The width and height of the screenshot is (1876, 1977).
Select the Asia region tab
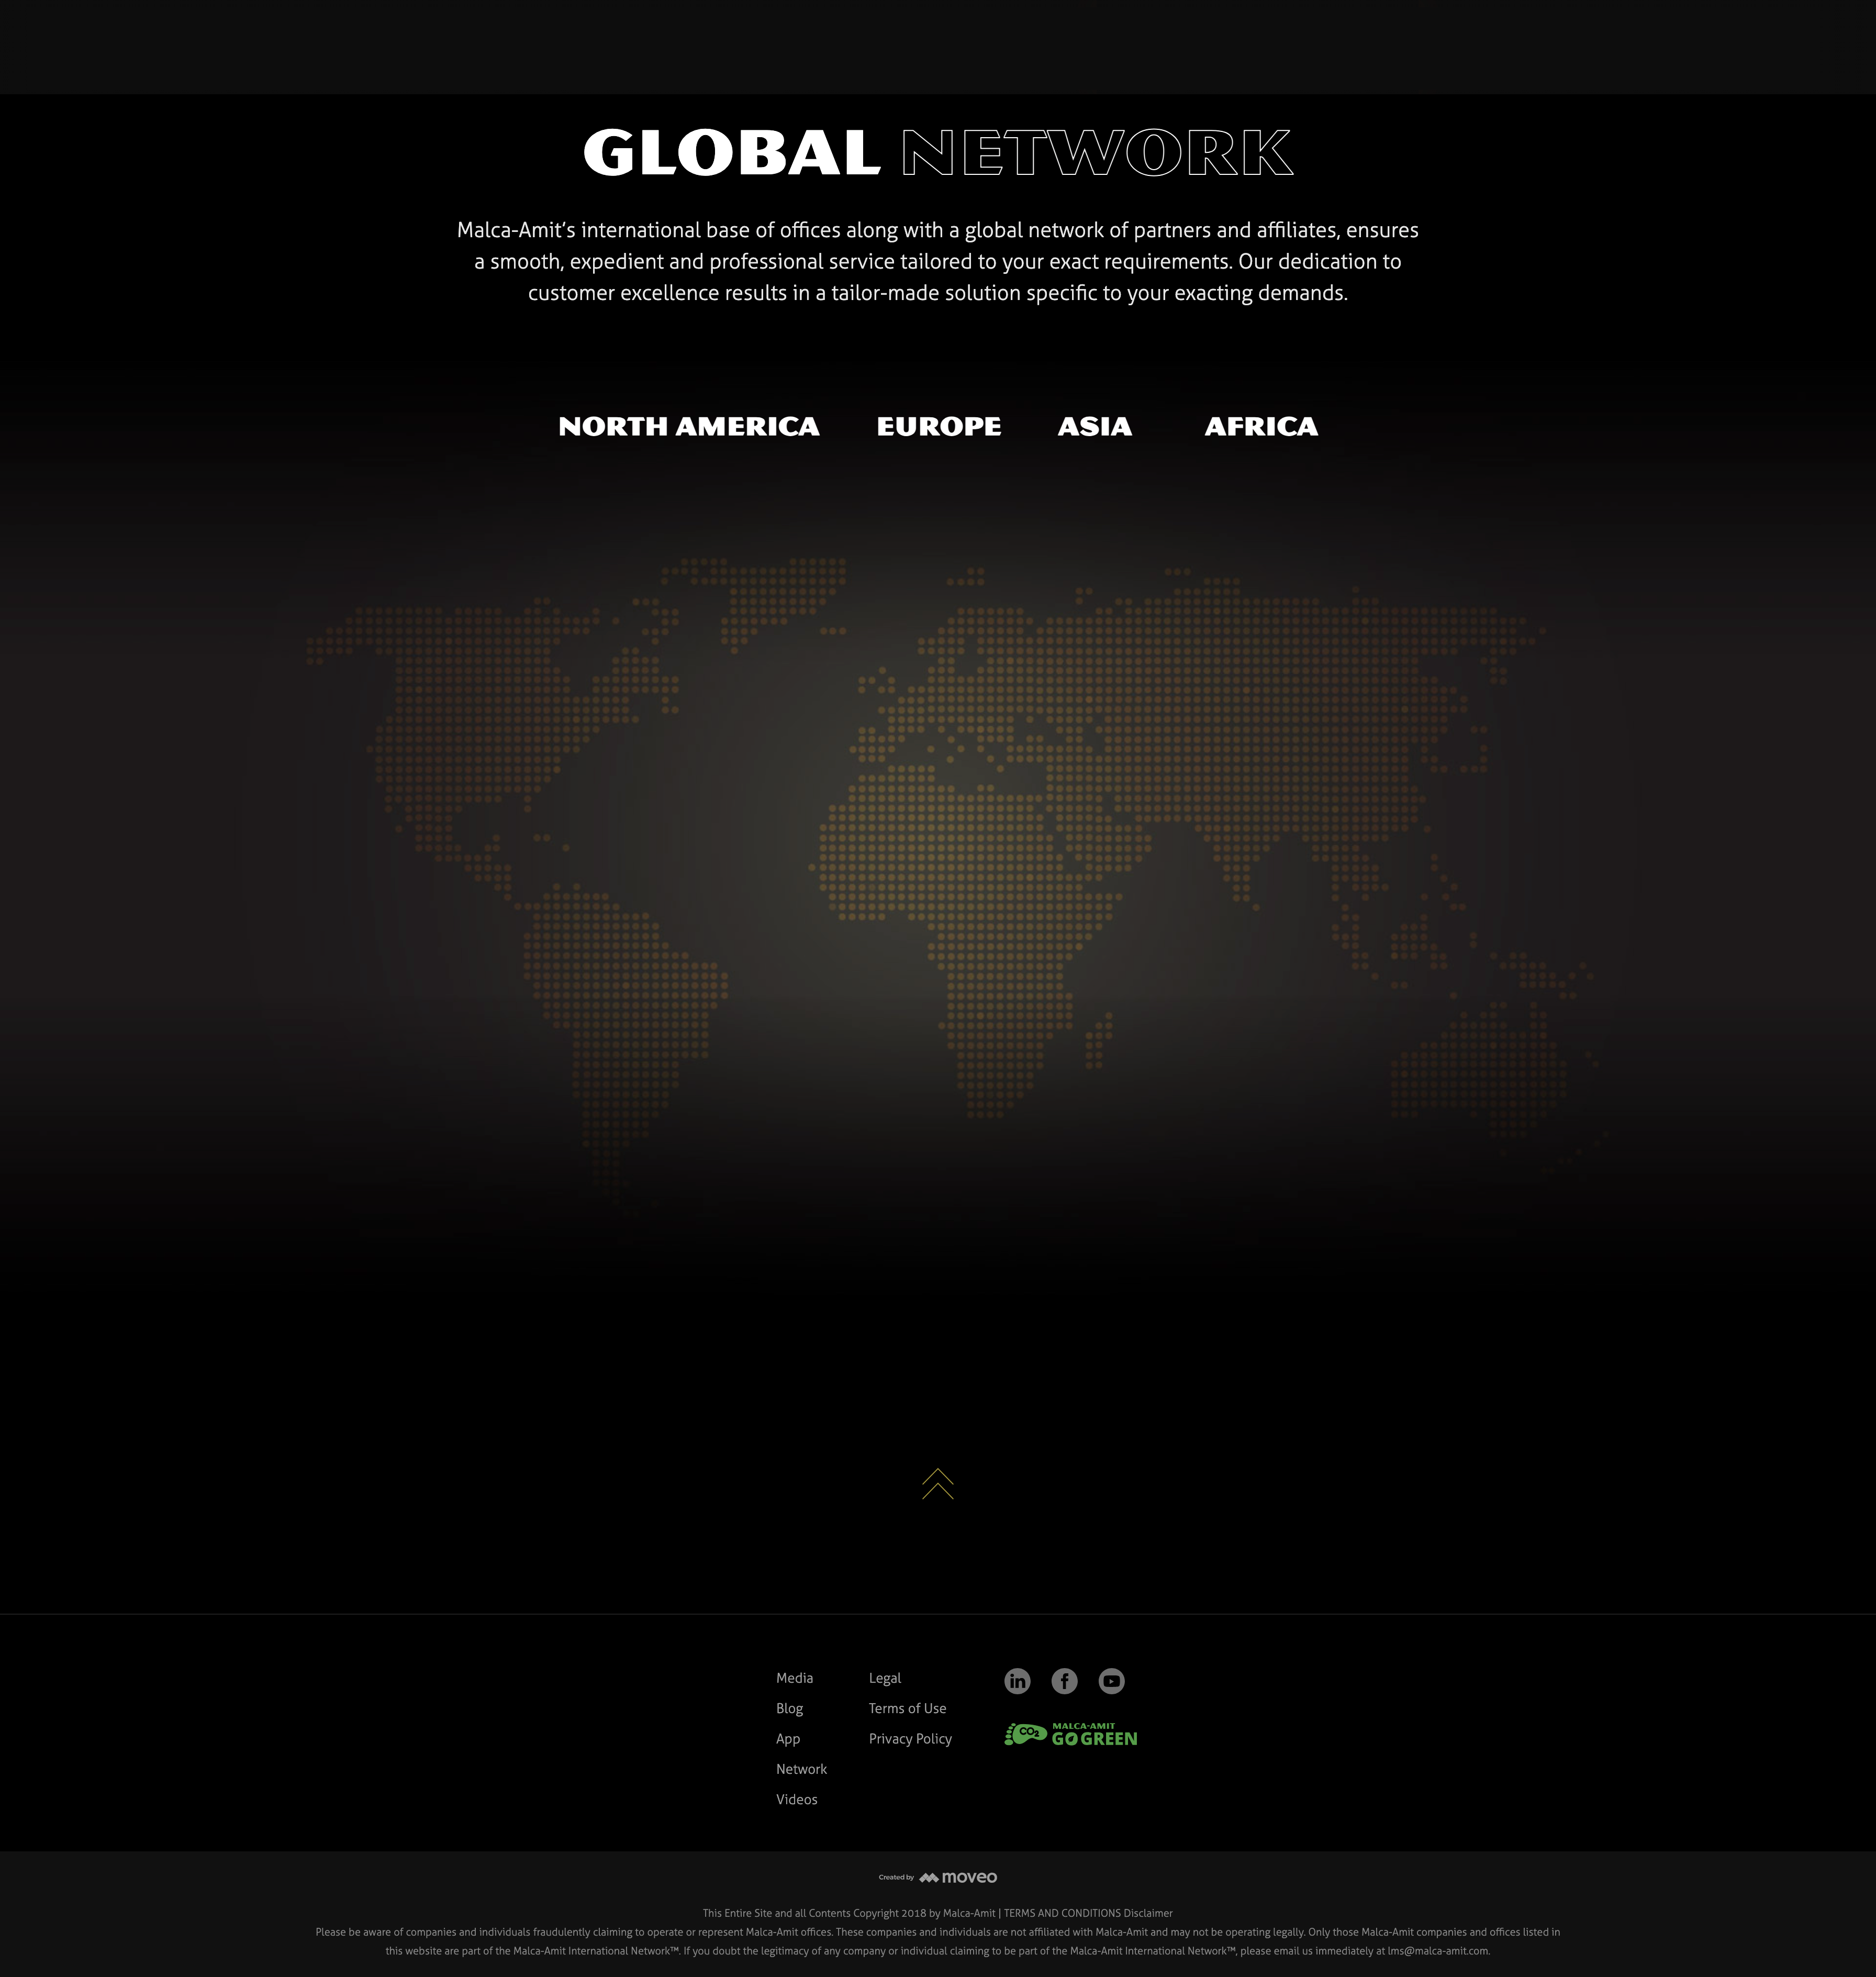[x=1095, y=427]
